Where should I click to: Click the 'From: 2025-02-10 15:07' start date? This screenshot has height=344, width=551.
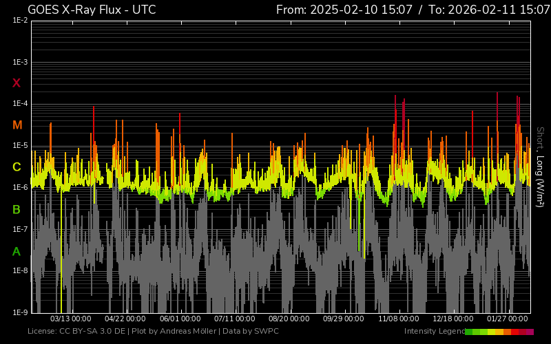pos(344,10)
